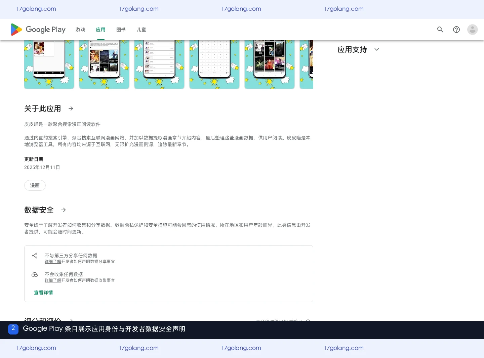The image size is (484, 358).
Task: Follow 详细了解 link about data sharing
Action: tap(53, 262)
